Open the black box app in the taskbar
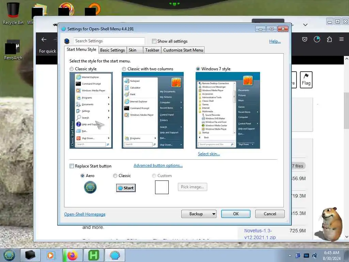 click(30, 255)
